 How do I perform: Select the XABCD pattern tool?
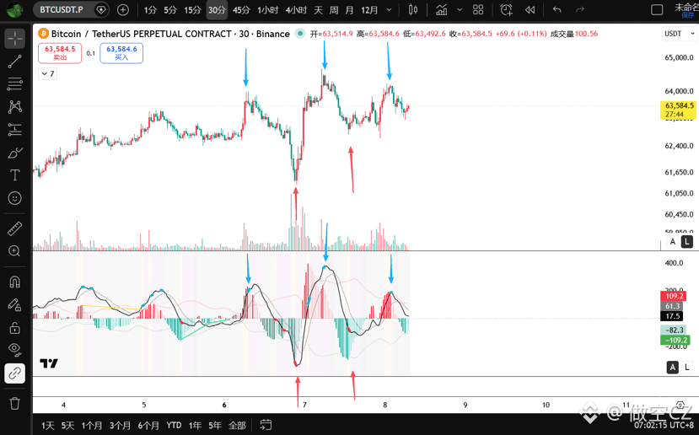[x=14, y=106]
